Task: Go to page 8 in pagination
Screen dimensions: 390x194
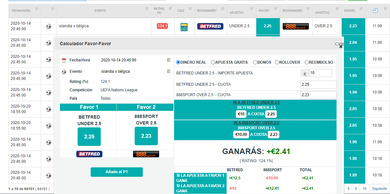Action: click(348, 188)
